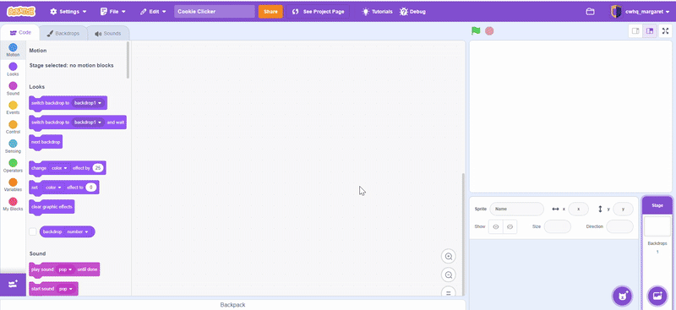Viewport: 676px width, 310px height.
Task: Open the Add Extension button
Action: click(x=13, y=284)
